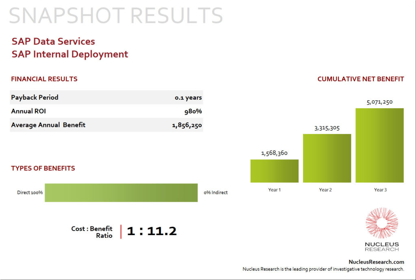Image resolution: width=416 pixels, height=280 pixels.
Task: Click the Year 1 axis label
Action: (274, 190)
